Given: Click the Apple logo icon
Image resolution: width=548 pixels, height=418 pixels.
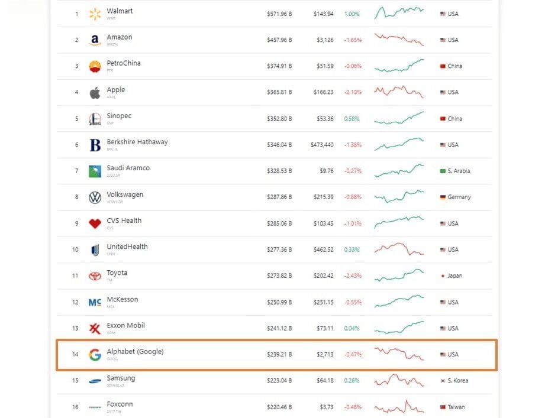Looking at the screenshot, I should pos(95,92).
